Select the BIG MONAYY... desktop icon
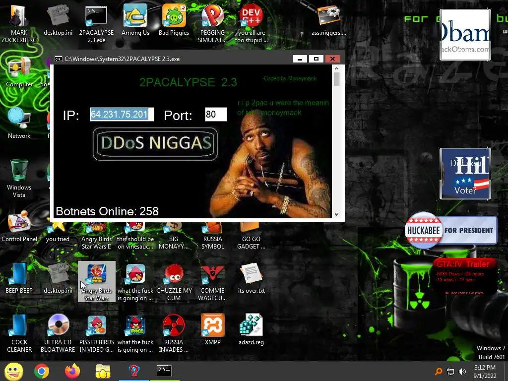The height and width of the screenshot is (381, 508). 174,237
